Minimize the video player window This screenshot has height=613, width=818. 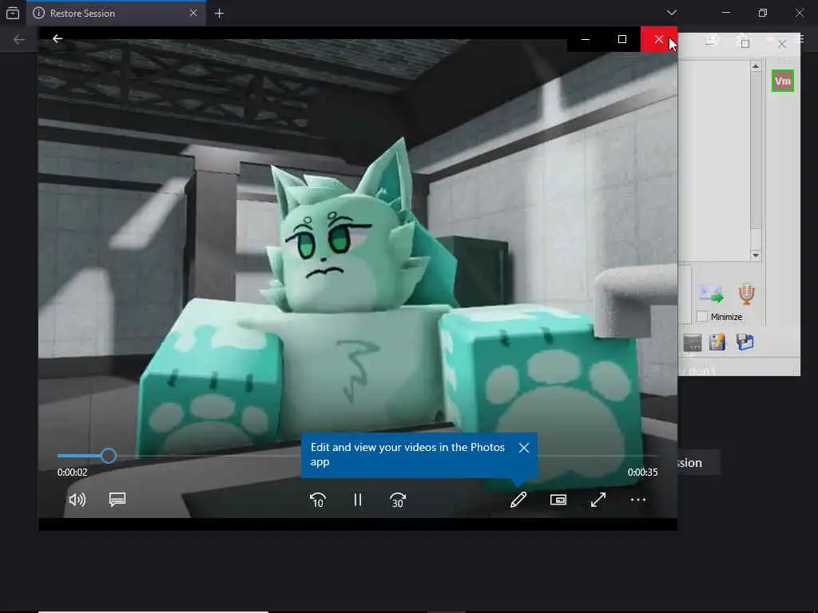point(586,39)
